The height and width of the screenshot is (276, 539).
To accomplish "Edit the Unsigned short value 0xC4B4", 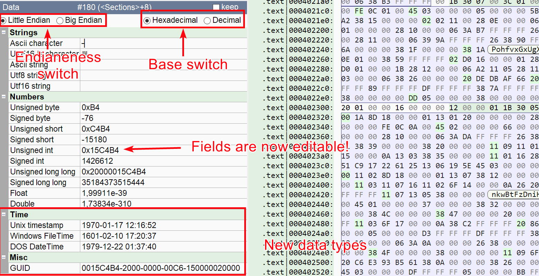I will 163,129.
